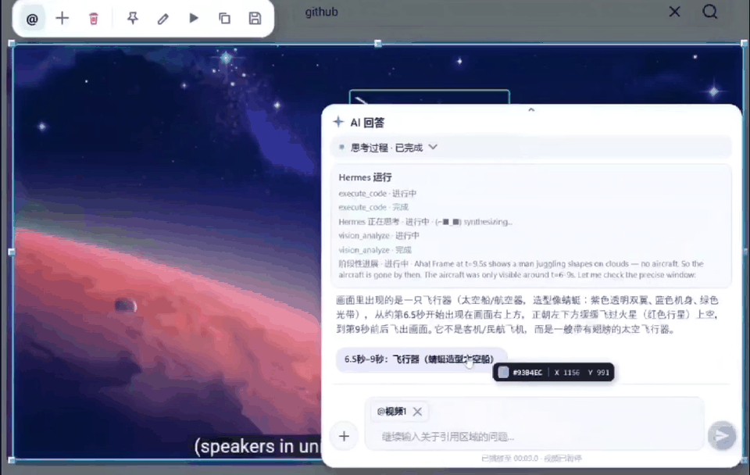750x475 pixels.
Task: Click the vision_analyze · 完成 line
Action: pos(374,250)
